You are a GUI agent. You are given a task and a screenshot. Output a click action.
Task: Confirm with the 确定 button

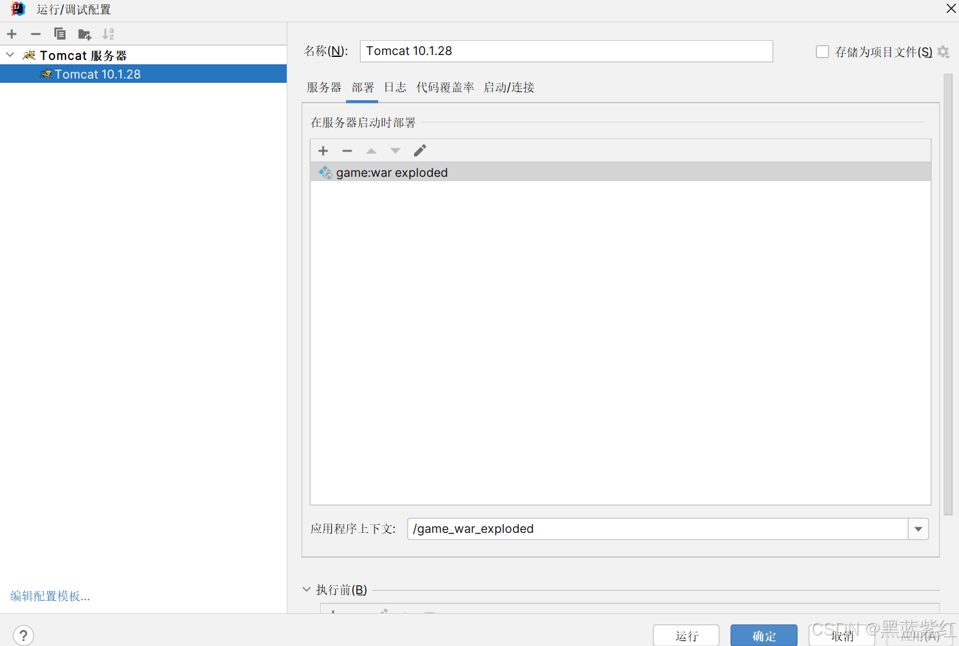[764, 635]
